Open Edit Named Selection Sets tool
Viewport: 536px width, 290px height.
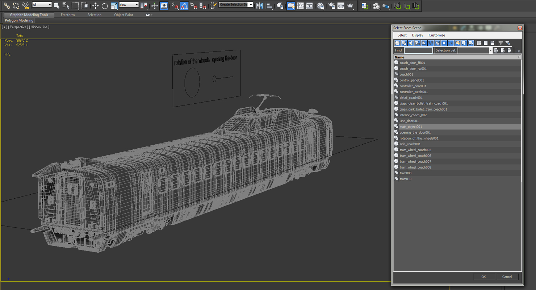tap(213, 6)
